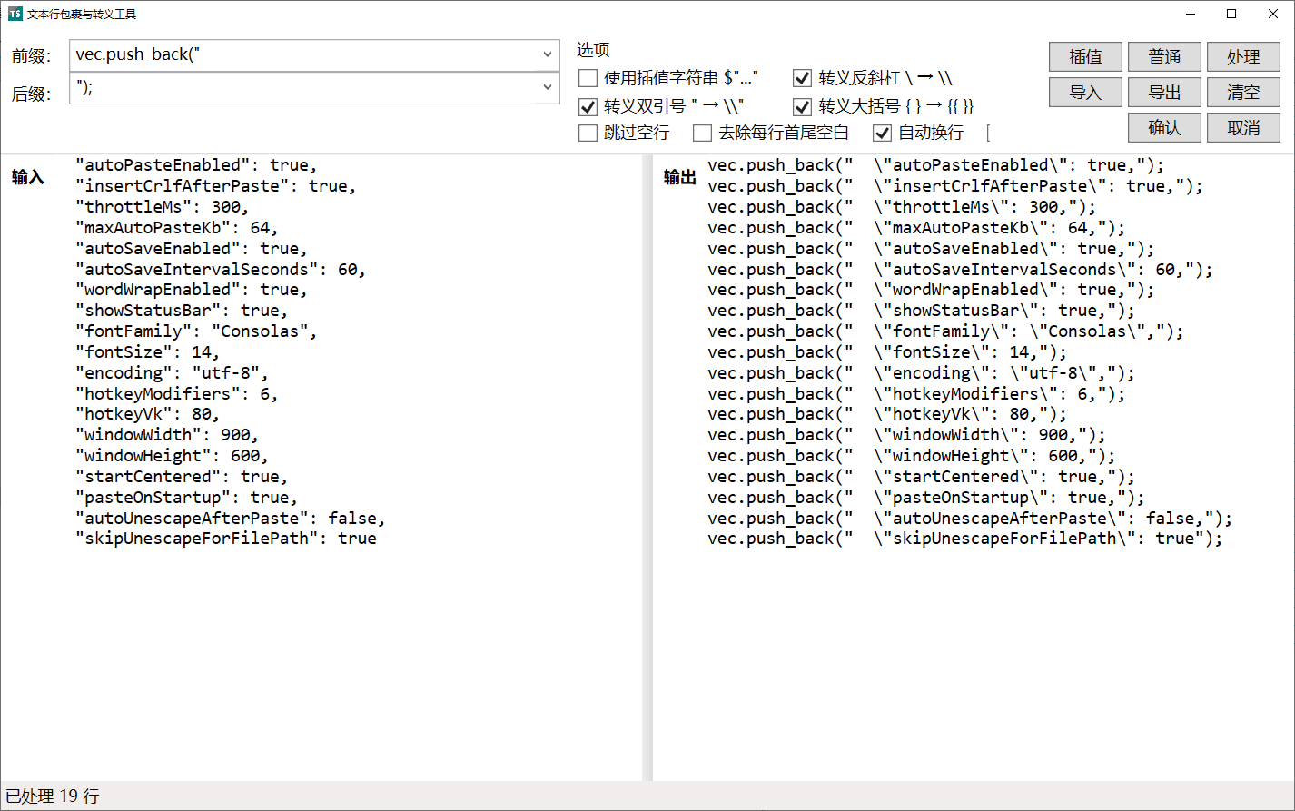
Task: Click input line "hotkeyModifiers": 6,
Action: click(x=177, y=394)
